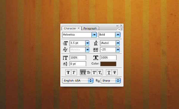
Task: Open the (Auto) leading dropdown arrow
Action: (x=118, y=43)
